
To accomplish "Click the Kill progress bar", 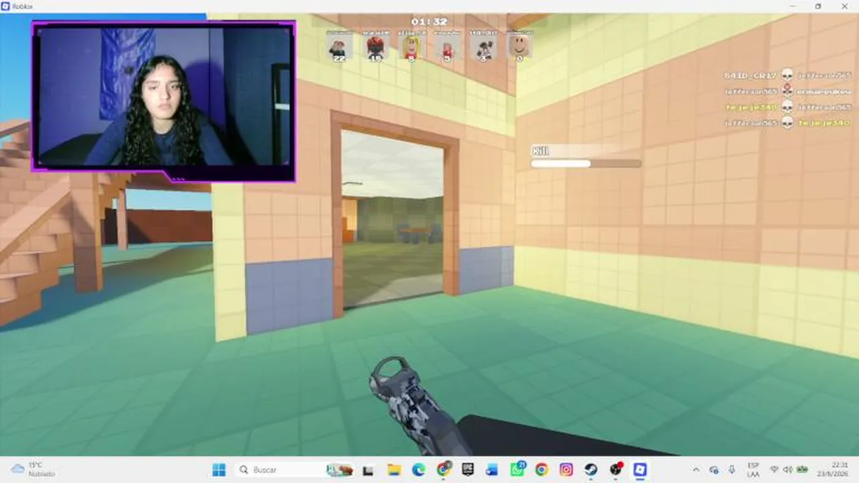I will [x=586, y=163].
